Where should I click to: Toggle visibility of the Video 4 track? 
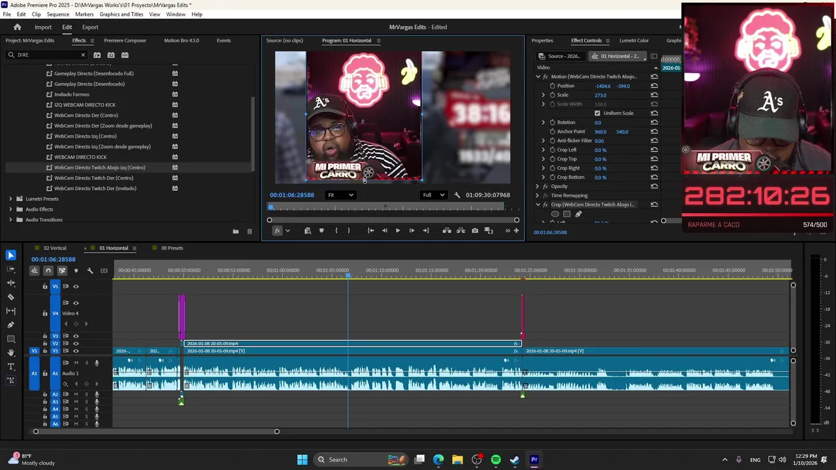(x=76, y=303)
